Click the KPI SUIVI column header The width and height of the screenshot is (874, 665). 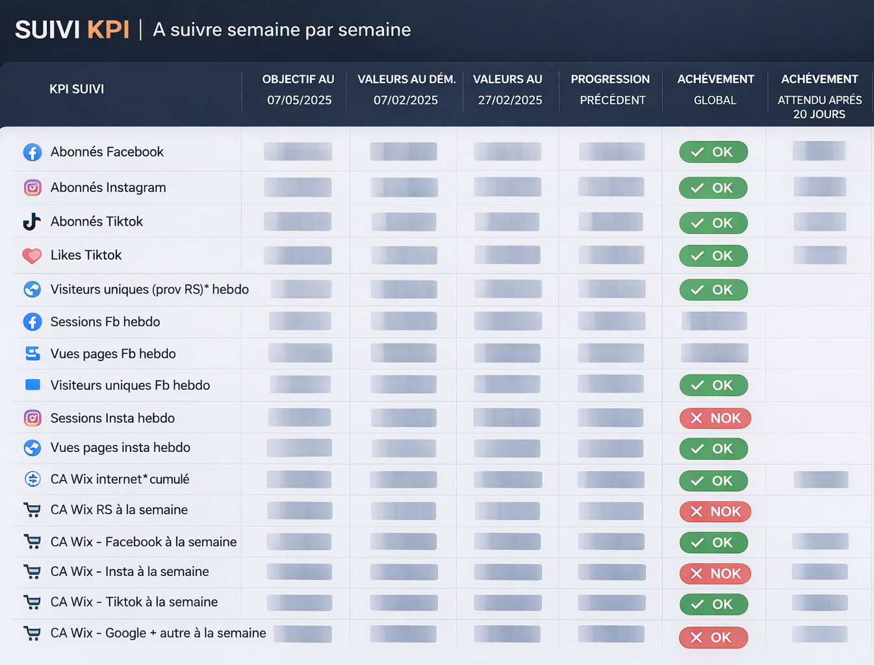[77, 89]
